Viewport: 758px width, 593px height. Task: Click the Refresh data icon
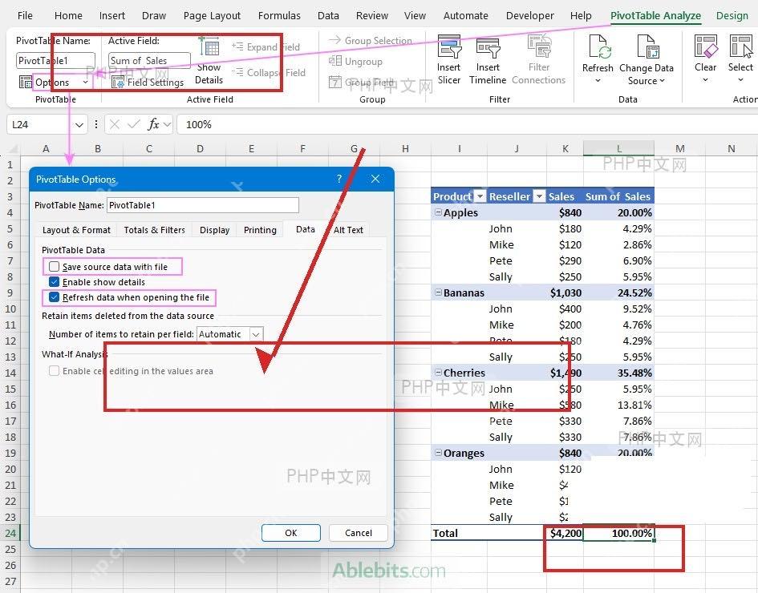coord(598,46)
